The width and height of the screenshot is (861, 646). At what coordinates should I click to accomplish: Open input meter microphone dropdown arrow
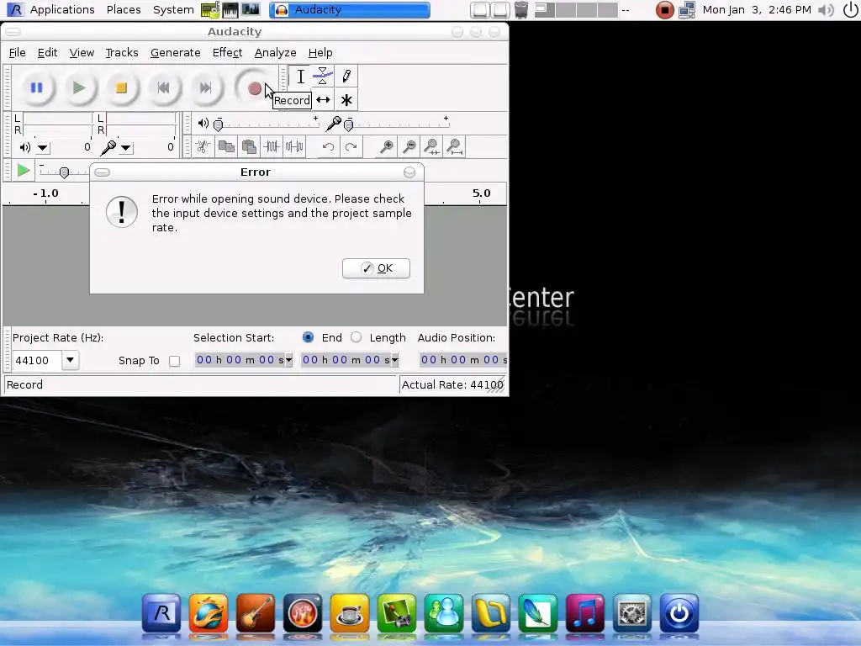[126, 148]
